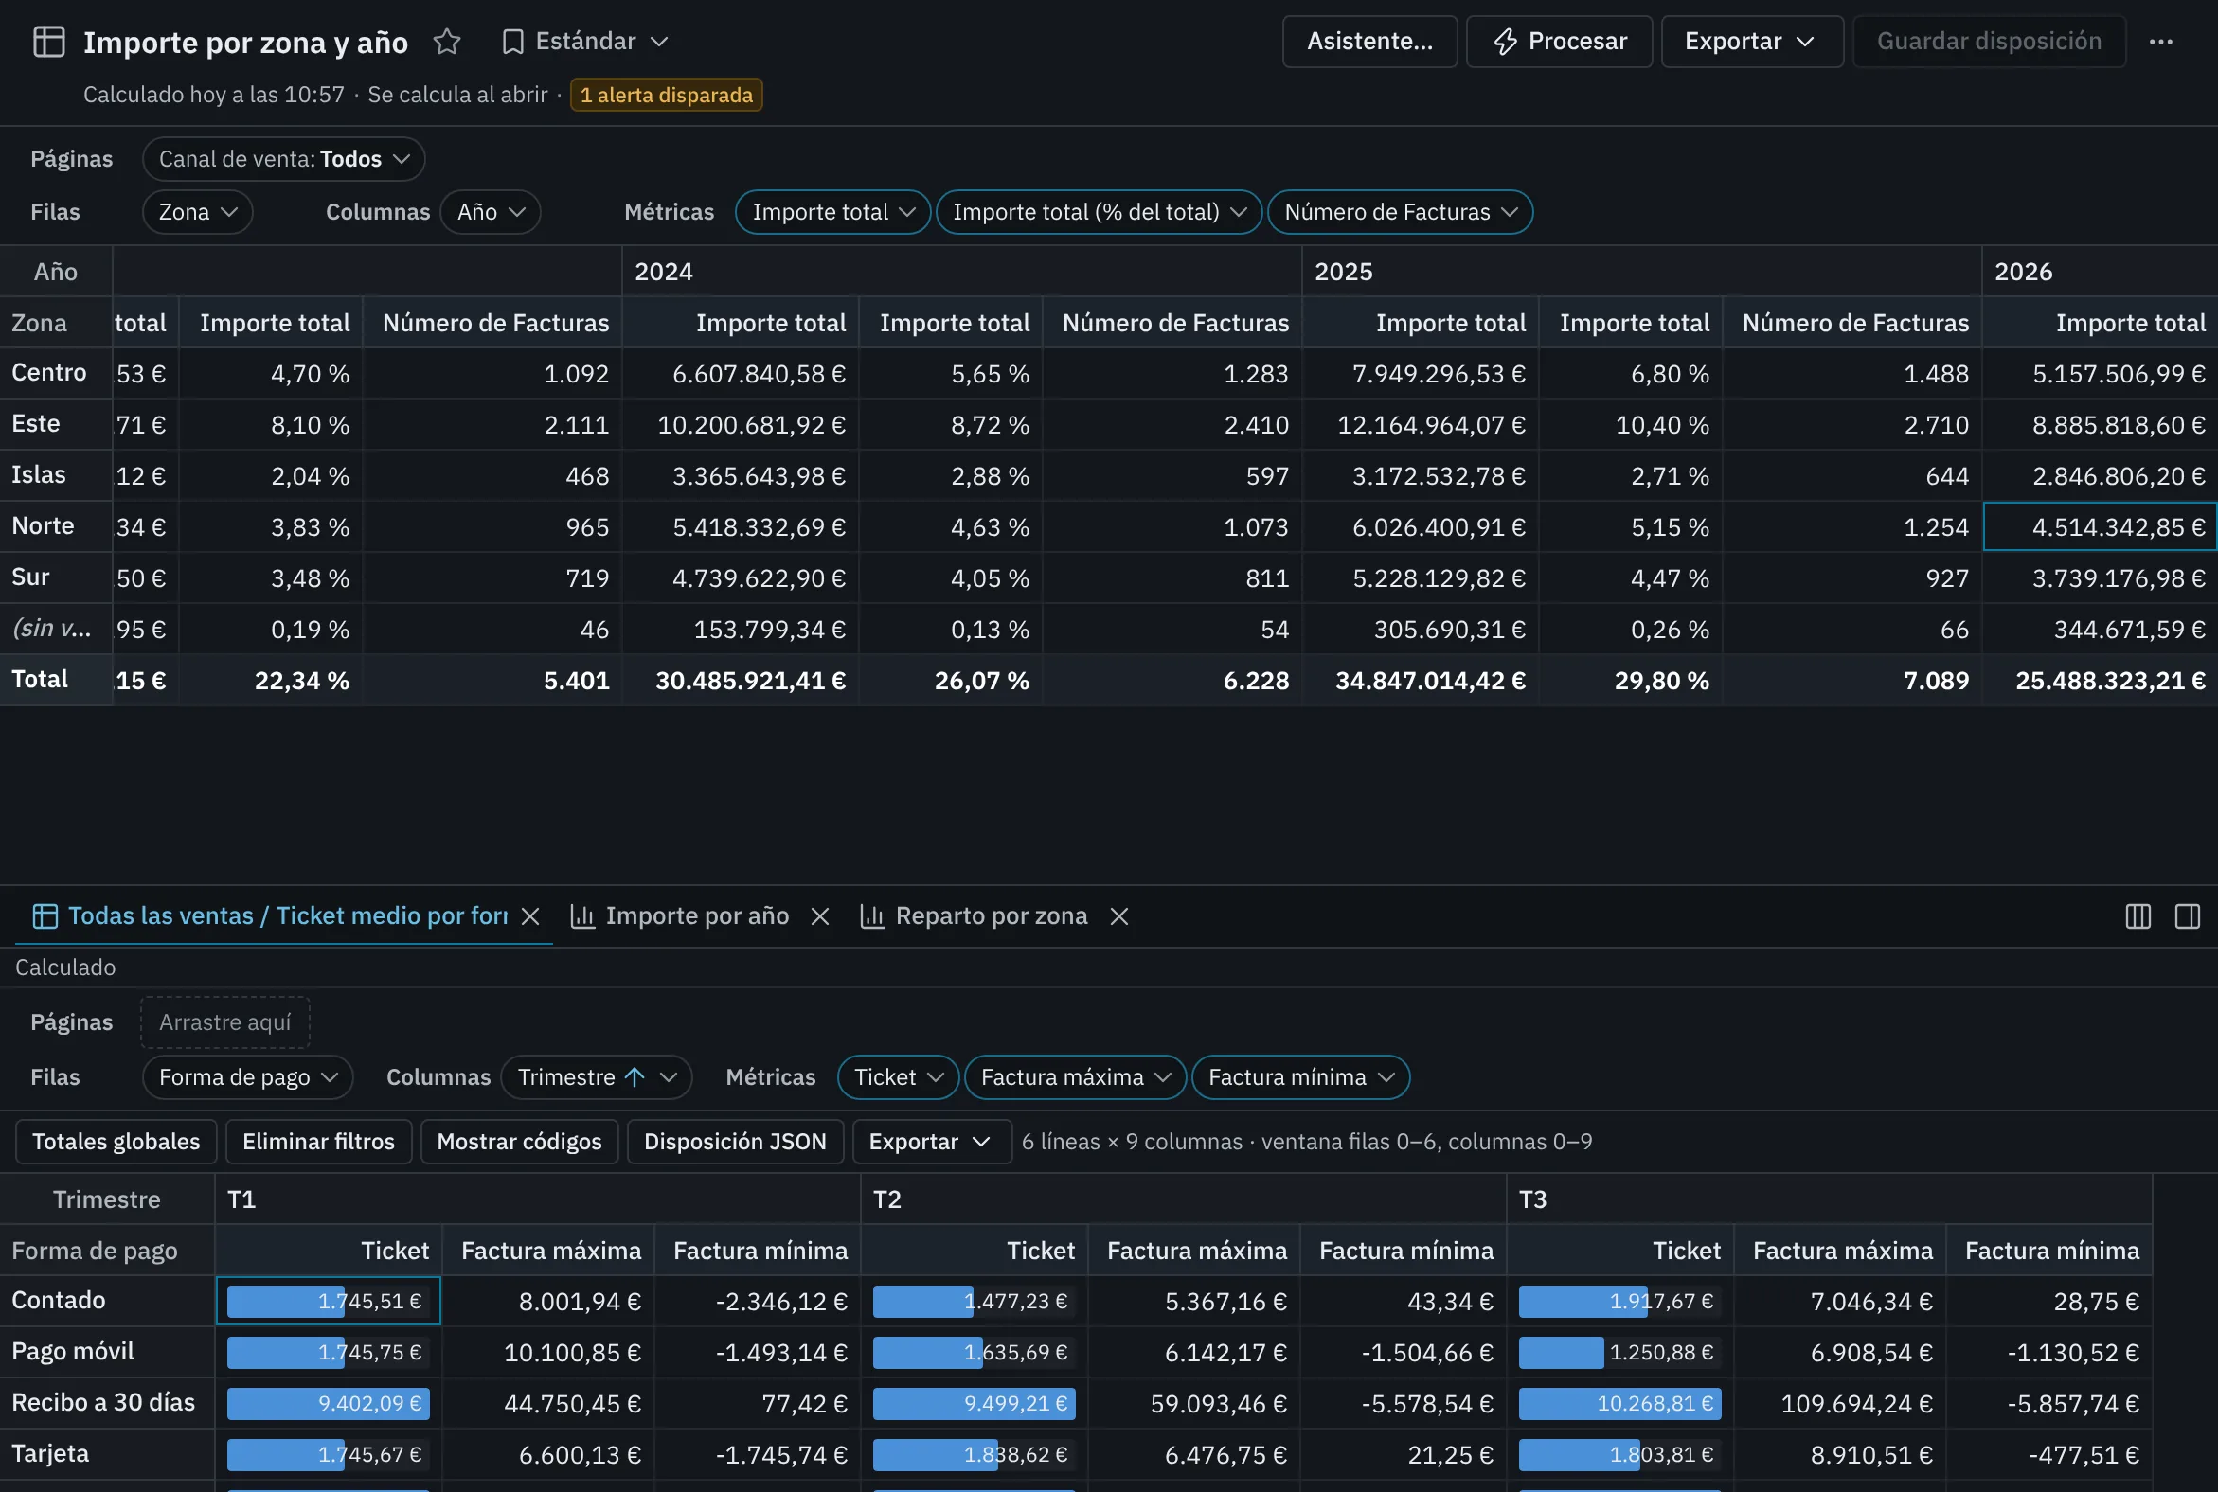Open the top Exportar menu

click(x=1751, y=42)
